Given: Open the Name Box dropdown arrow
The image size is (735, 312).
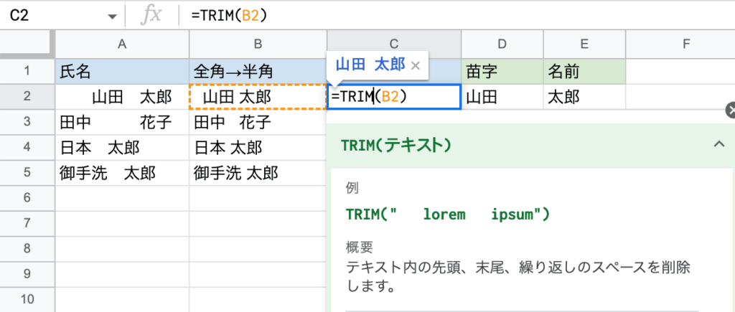Looking at the screenshot, I should (111, 16).
